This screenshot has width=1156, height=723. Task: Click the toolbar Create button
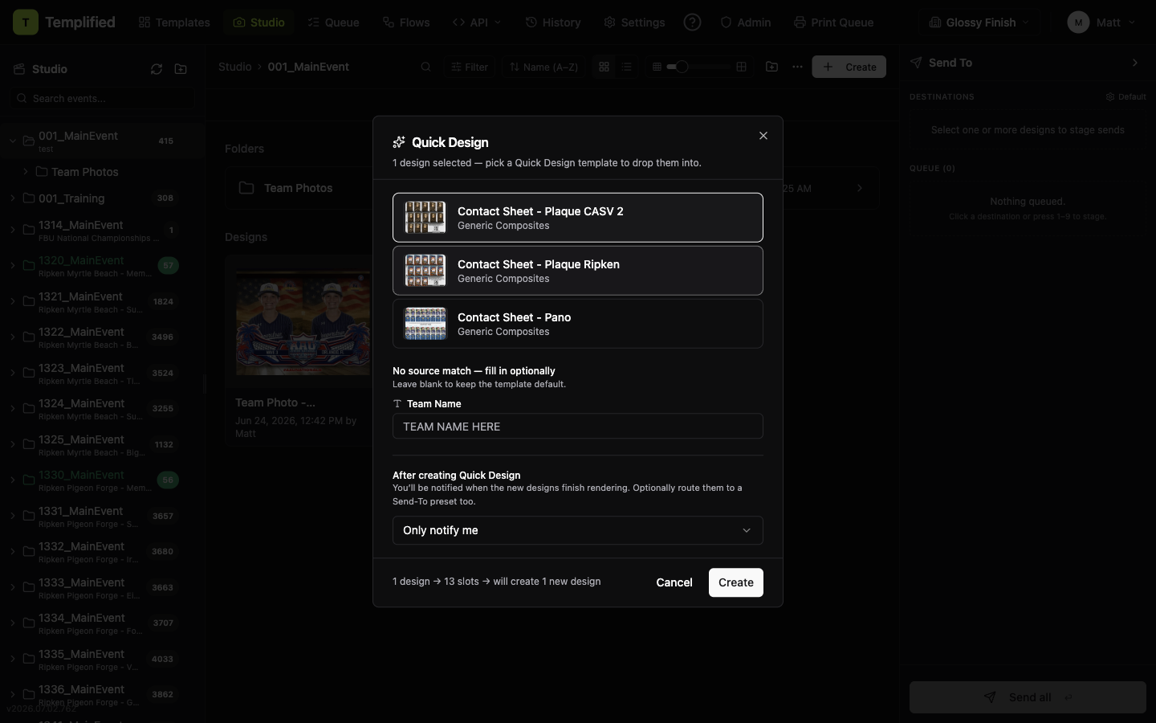849,67
